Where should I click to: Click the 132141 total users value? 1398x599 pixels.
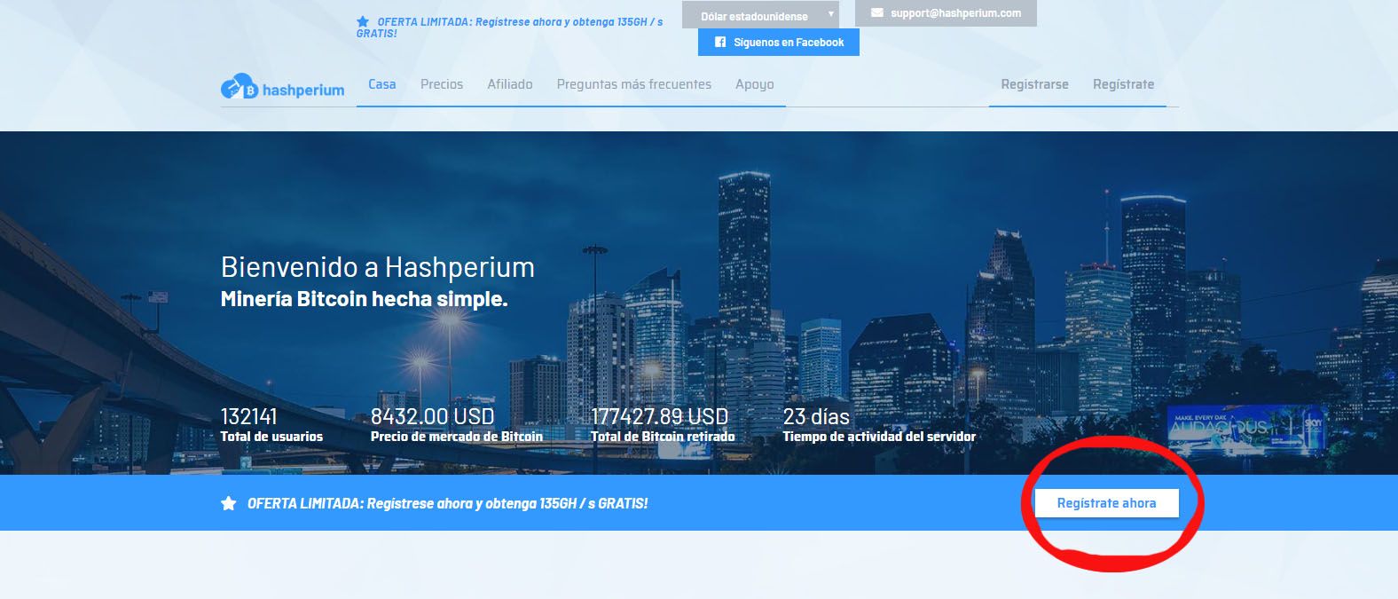coord(249,416)
